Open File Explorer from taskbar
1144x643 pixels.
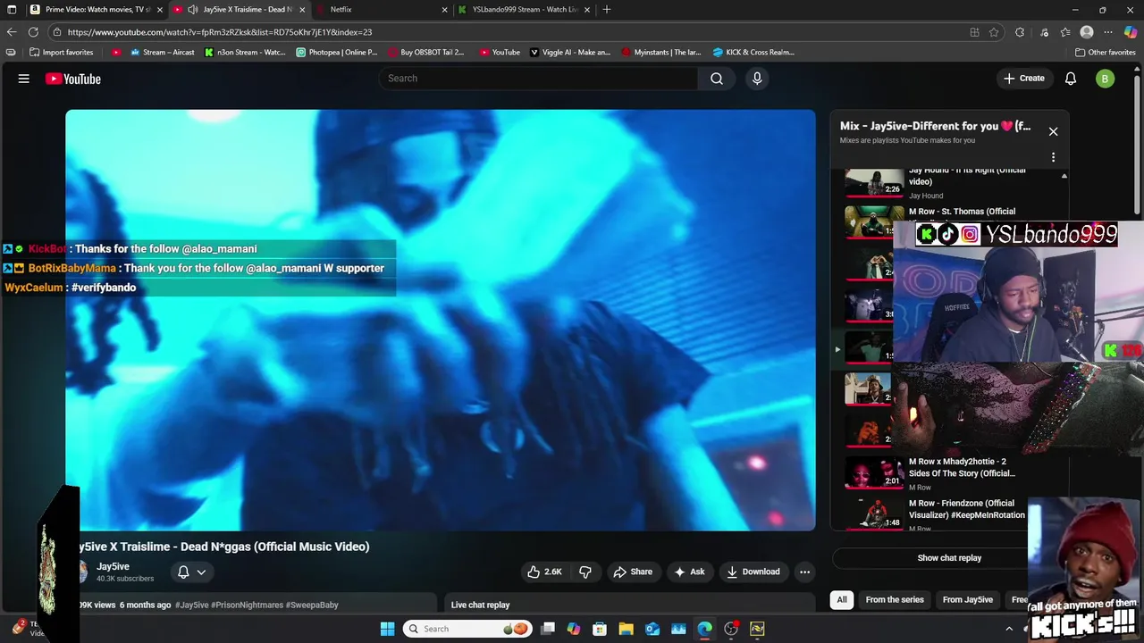[x=626, y=629]
